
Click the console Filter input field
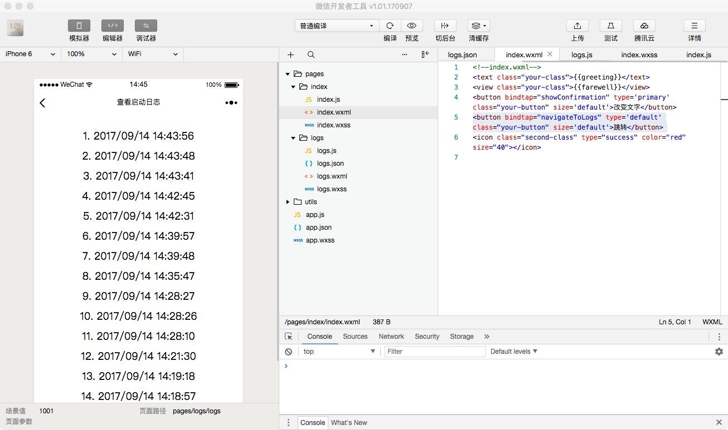click(435, 352)
